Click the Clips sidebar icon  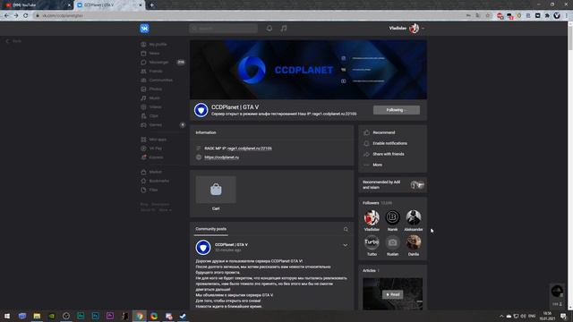[143, 115]
